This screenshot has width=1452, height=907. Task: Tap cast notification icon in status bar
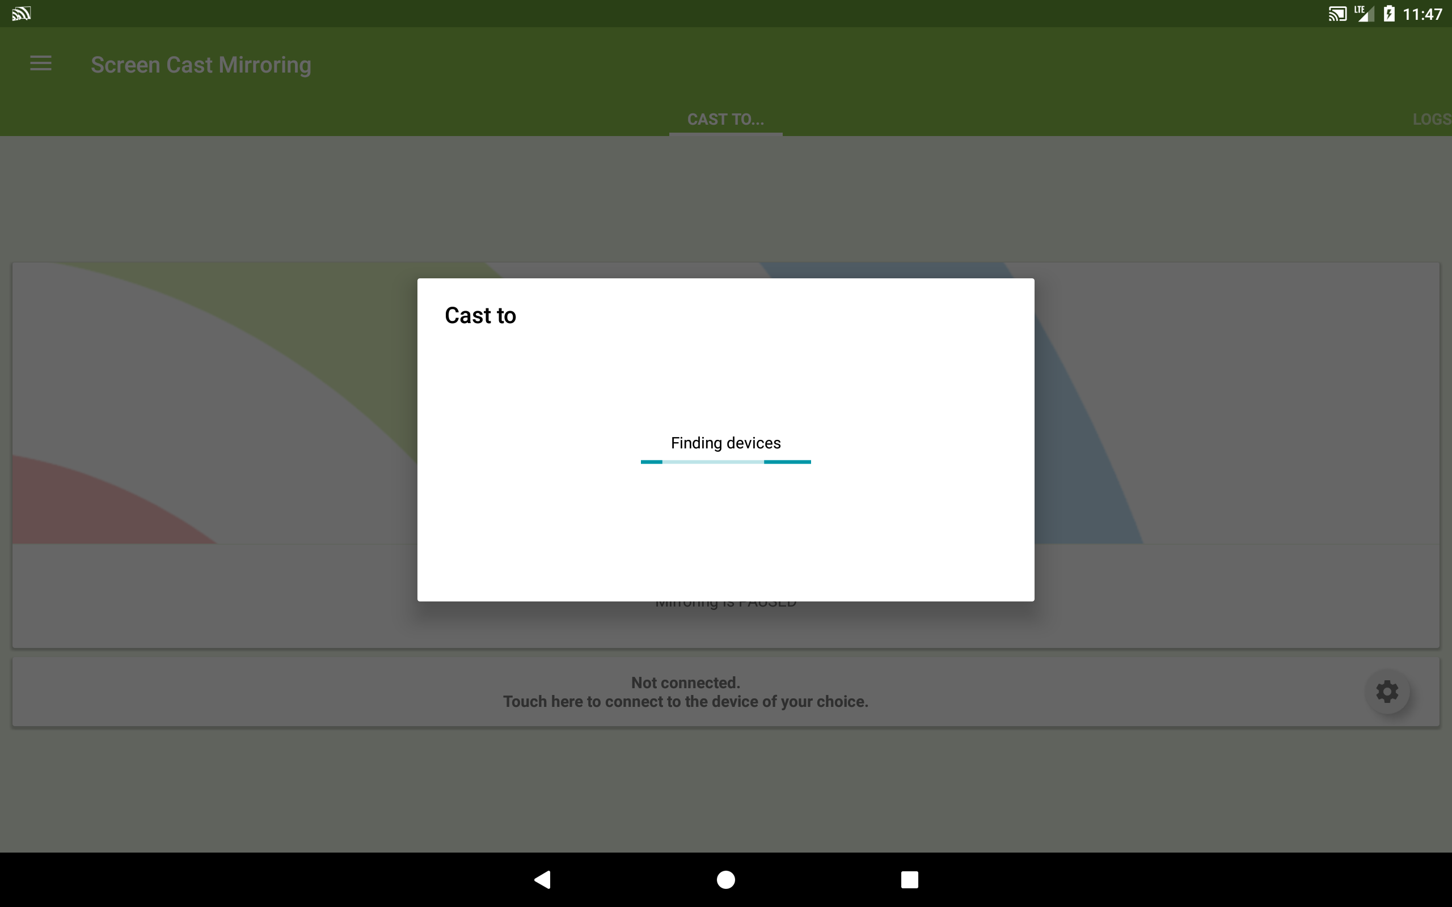[x=21, y=13]
